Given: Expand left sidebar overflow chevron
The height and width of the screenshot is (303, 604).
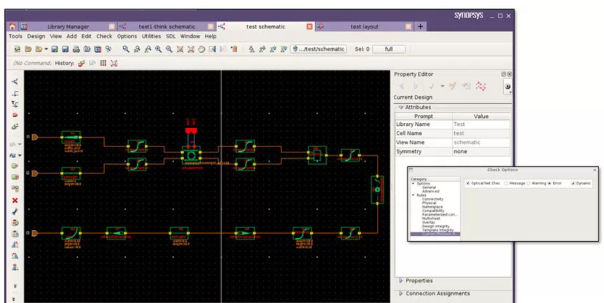Looking at the screenshot, I should (15, 287).
